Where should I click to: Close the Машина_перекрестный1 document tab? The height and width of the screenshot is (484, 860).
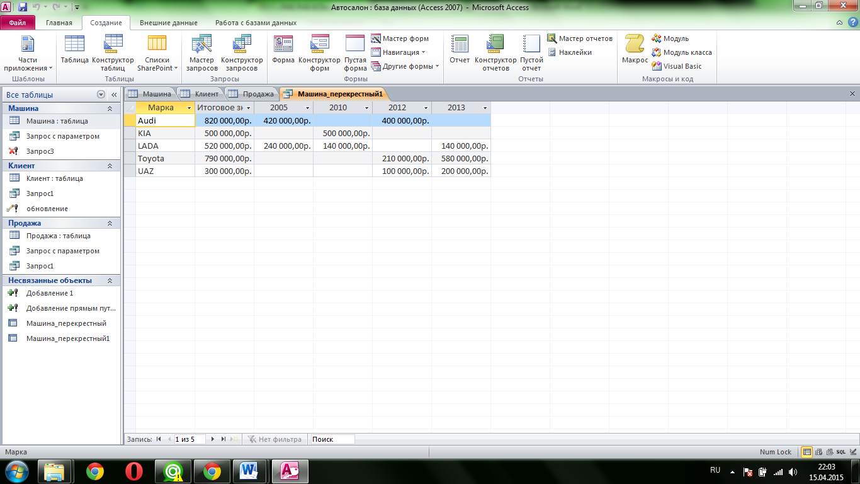coord(852,94)
